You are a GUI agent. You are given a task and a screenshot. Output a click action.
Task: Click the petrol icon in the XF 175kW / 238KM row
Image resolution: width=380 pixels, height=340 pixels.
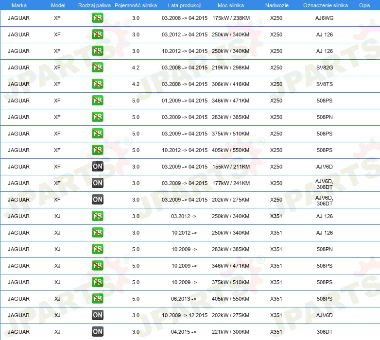[97, 18]
